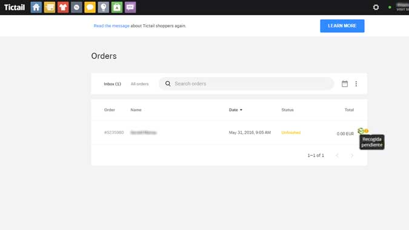Open the green shopping bag app icon

pos(117,7)
